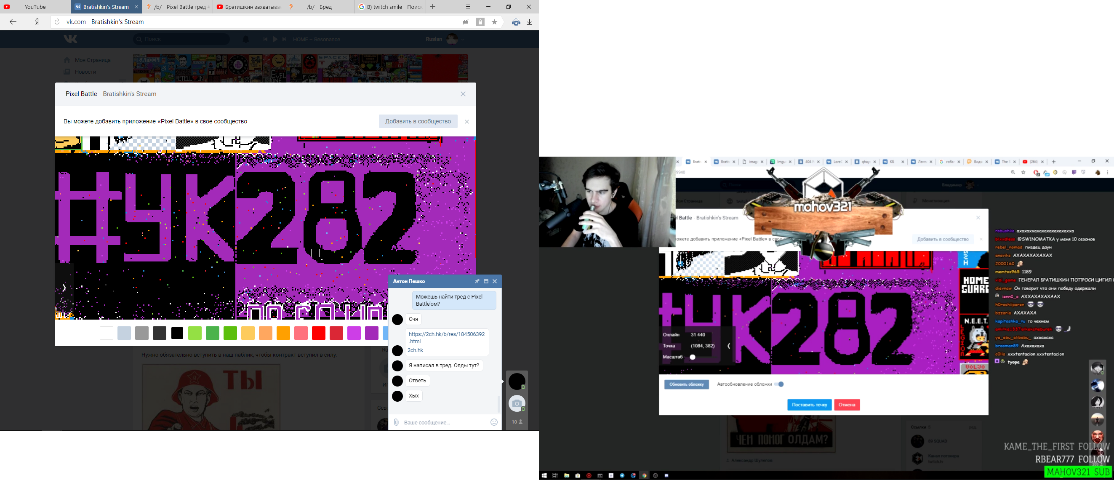Open downloads via the download arrow icon
Screen dimensions: 1114x480
click(x=529, y=21)
